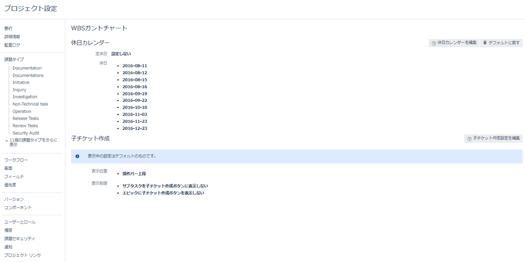Go to 課題セキュリティ page

coord(19,238)
